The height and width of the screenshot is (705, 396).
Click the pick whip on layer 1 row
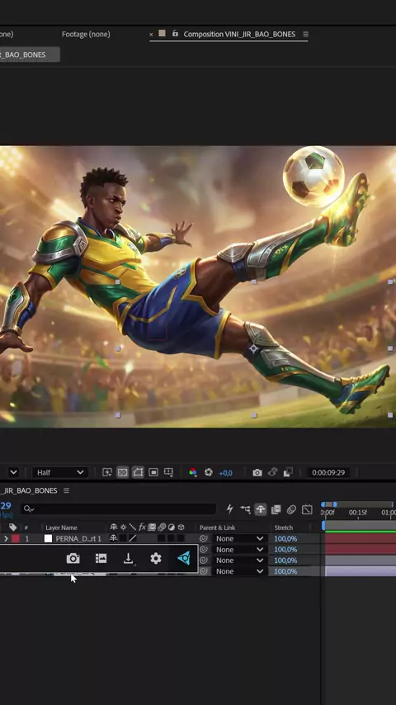204,538
